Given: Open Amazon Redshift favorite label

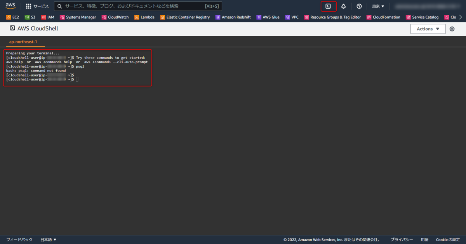Looking at the screenshot, I should click(x=236, y=17).
